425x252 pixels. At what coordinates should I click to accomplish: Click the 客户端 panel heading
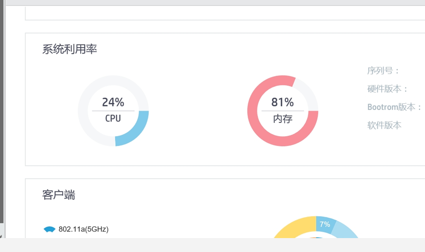(59, 195)
